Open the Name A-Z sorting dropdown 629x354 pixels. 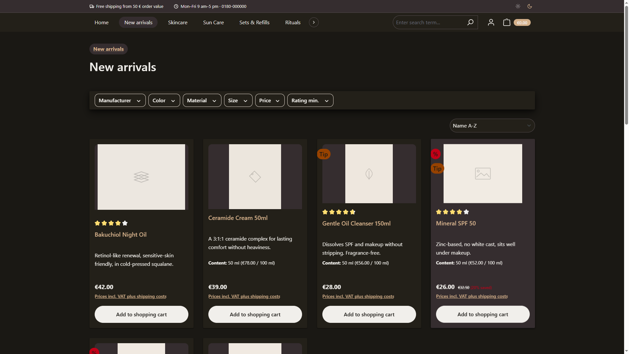(x=492, y=126)
